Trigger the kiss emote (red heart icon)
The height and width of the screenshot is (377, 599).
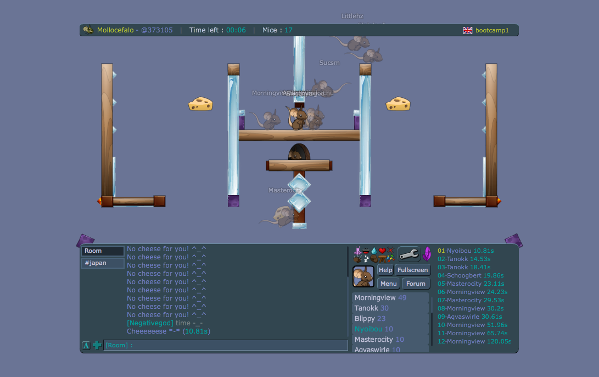pyautogui.click(x=382, y=251)
